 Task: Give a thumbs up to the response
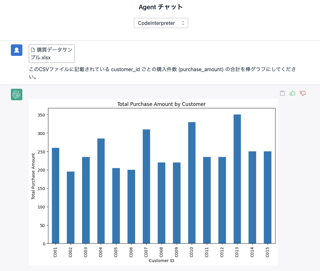293,93
